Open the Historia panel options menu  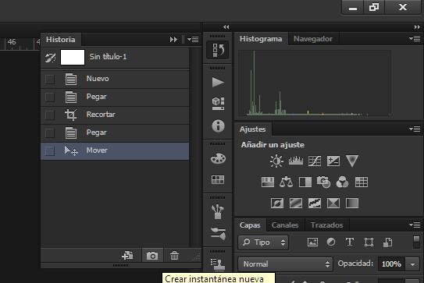click(193, 40)
